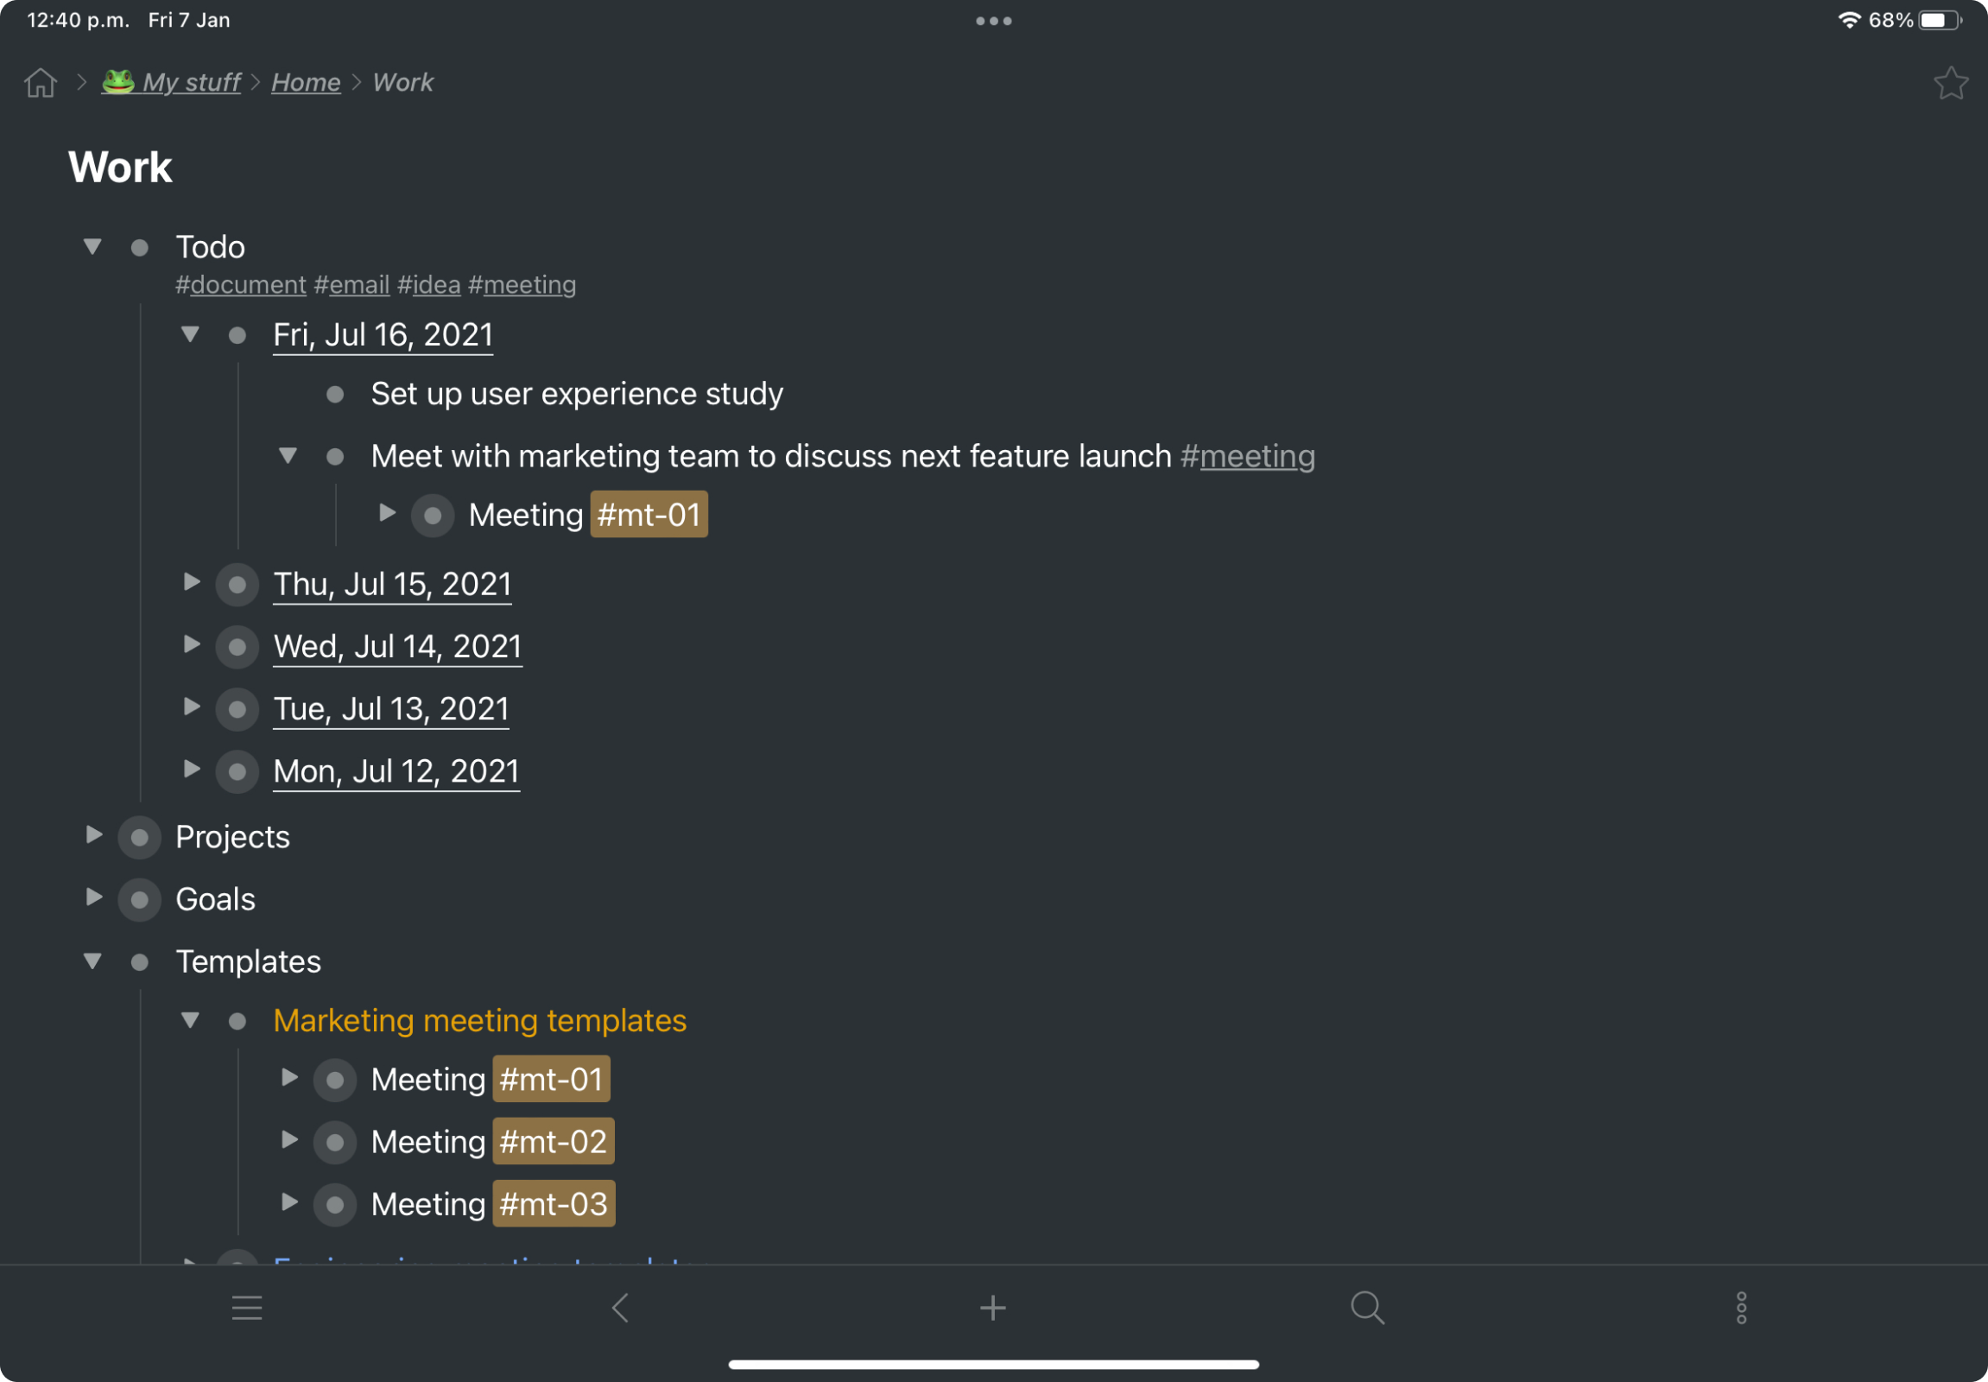
Task: Add a new item with plus icon
Action: pyautogui.click(x=992, y=1308)
